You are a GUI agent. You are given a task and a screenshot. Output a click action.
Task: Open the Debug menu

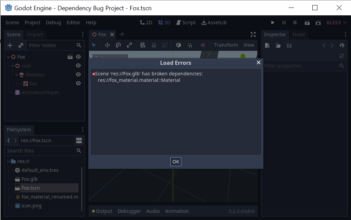pos(53,23)
